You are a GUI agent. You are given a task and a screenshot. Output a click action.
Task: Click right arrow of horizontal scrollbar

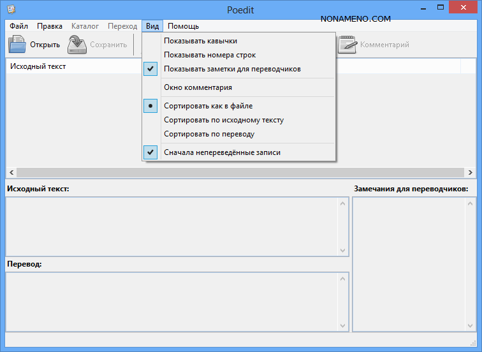point(471,173)
